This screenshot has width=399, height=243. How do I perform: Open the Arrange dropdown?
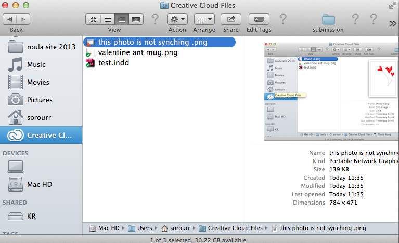point(204,19)
